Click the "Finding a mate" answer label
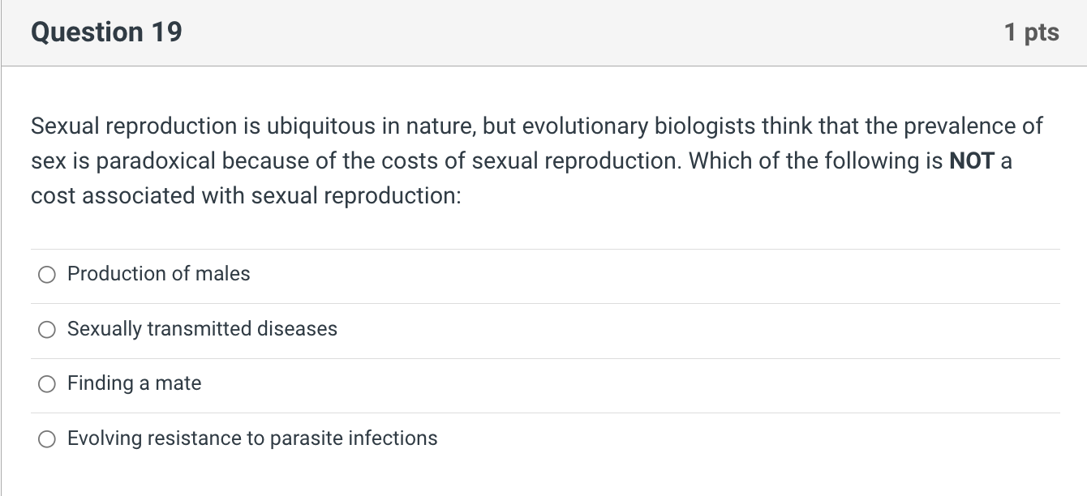This screenshot has height=496, width=1087. (134, 383)
